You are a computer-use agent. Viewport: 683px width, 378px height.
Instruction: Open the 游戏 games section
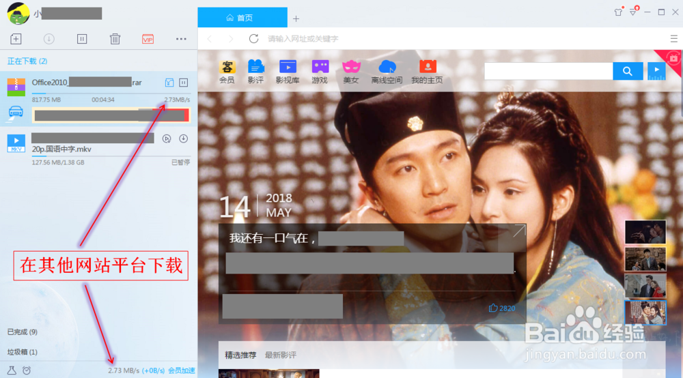(320, 72)
